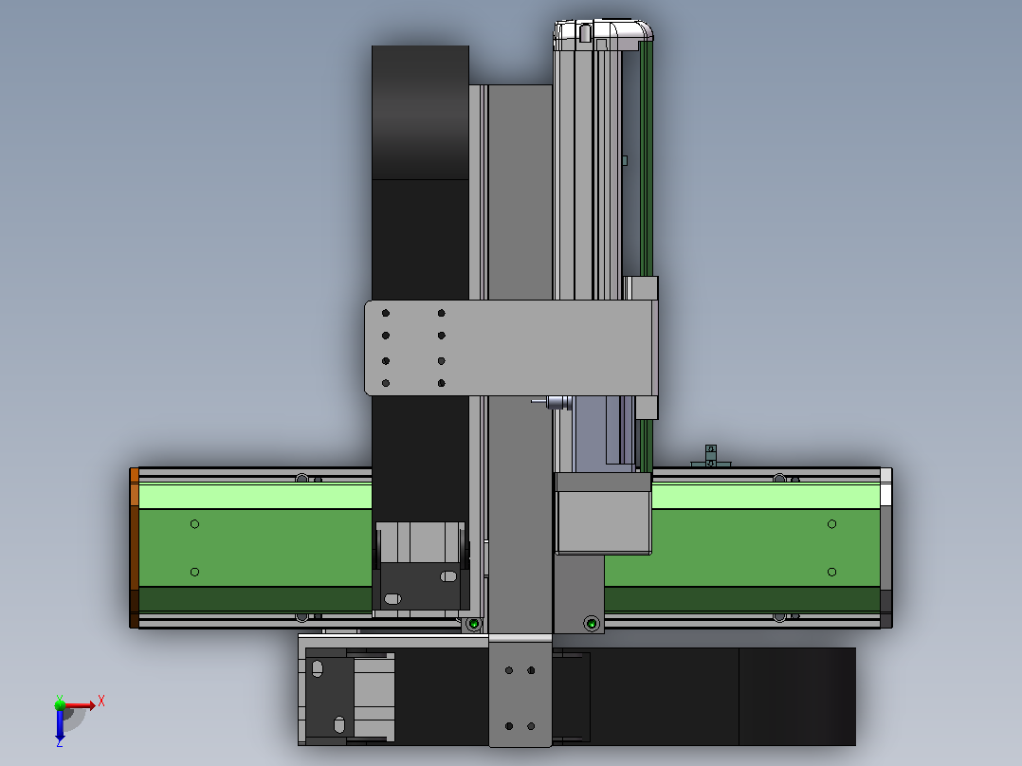Select the white motor cover atop the vertical axis
Image resolution: width=1022 pixels, height=766 pixels.
[x=603, y=35]
